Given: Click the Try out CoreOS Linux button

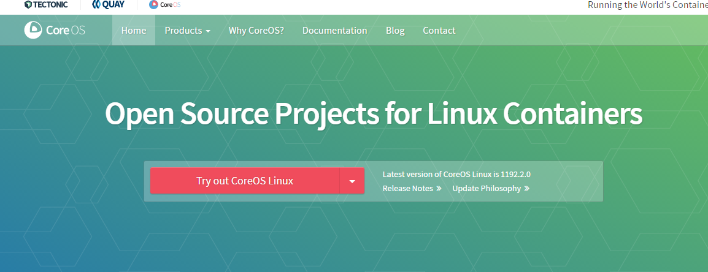Looking at the screenshot, I should [245, 181].
